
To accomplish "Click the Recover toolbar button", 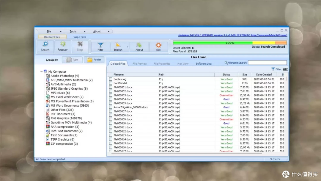I will coord(62,46).
